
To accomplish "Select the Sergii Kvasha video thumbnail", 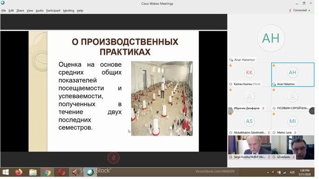I will (250, 147).
